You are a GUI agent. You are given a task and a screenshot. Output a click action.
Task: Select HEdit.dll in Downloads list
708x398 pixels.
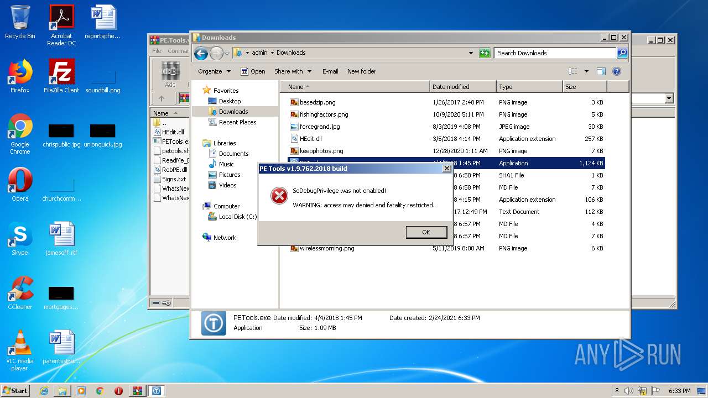pos(310,139)
